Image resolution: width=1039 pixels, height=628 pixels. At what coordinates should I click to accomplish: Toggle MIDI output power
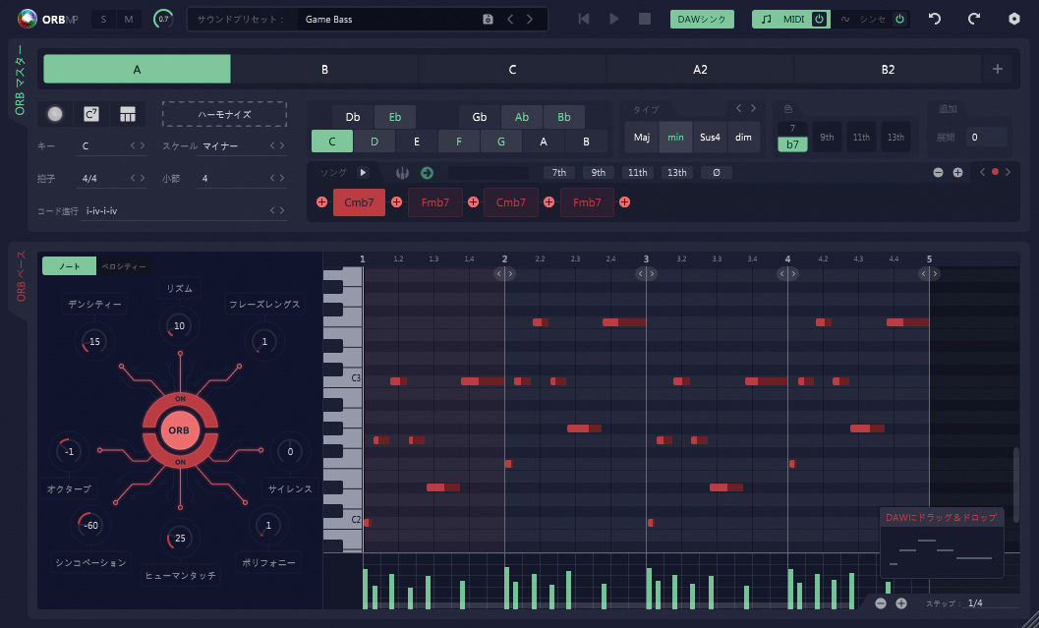point(820,20)
